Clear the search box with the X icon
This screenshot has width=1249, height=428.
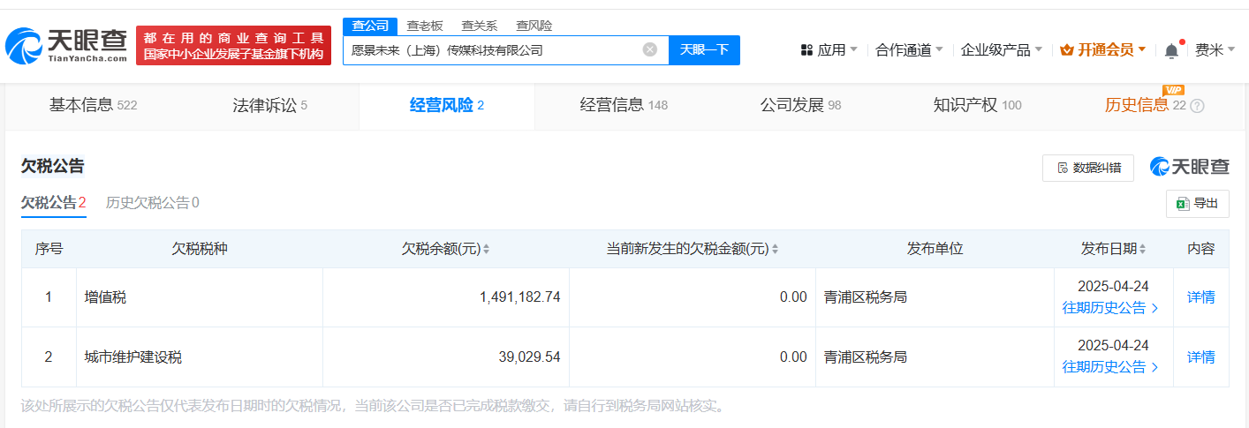(650, 49)
